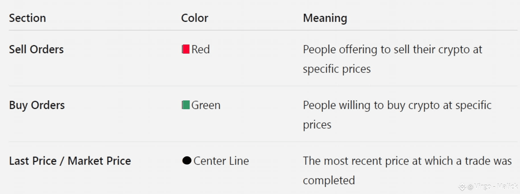Image resolution: width=520 pixels, height=194 pixels.
Task: Click the word "Red" in Color column
Action: pyautogui.click(x=201, y=49)
